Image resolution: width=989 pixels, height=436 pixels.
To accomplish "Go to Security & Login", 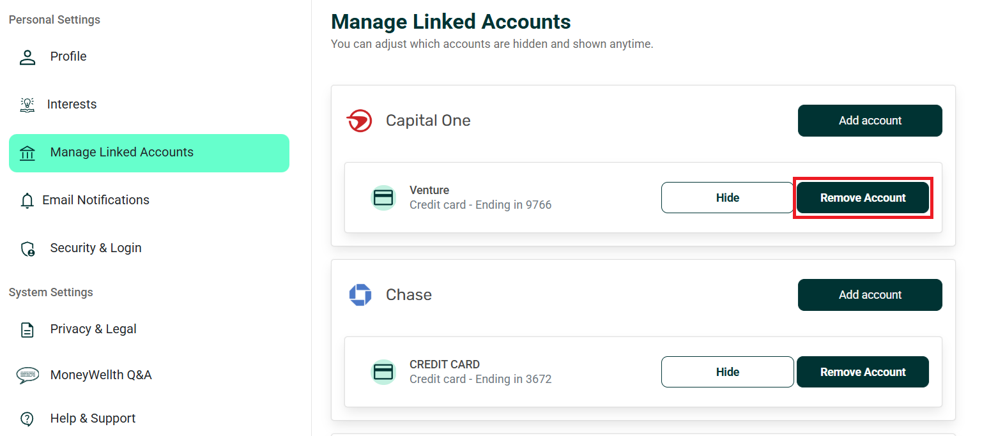I will (x=96, y=248).
